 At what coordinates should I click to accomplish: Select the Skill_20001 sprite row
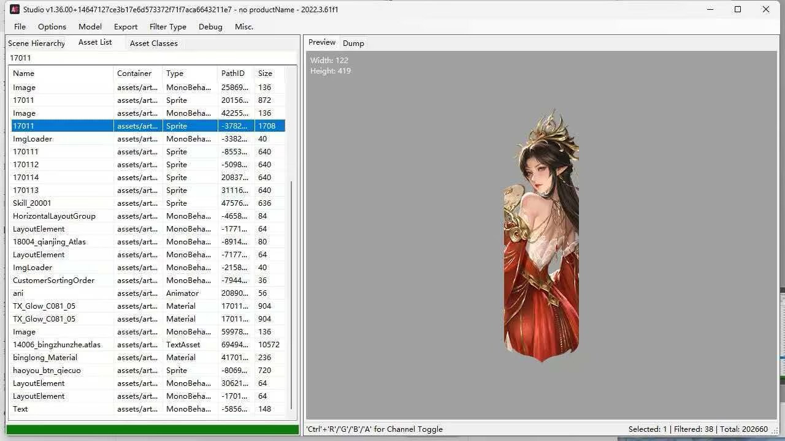[148, 203]
